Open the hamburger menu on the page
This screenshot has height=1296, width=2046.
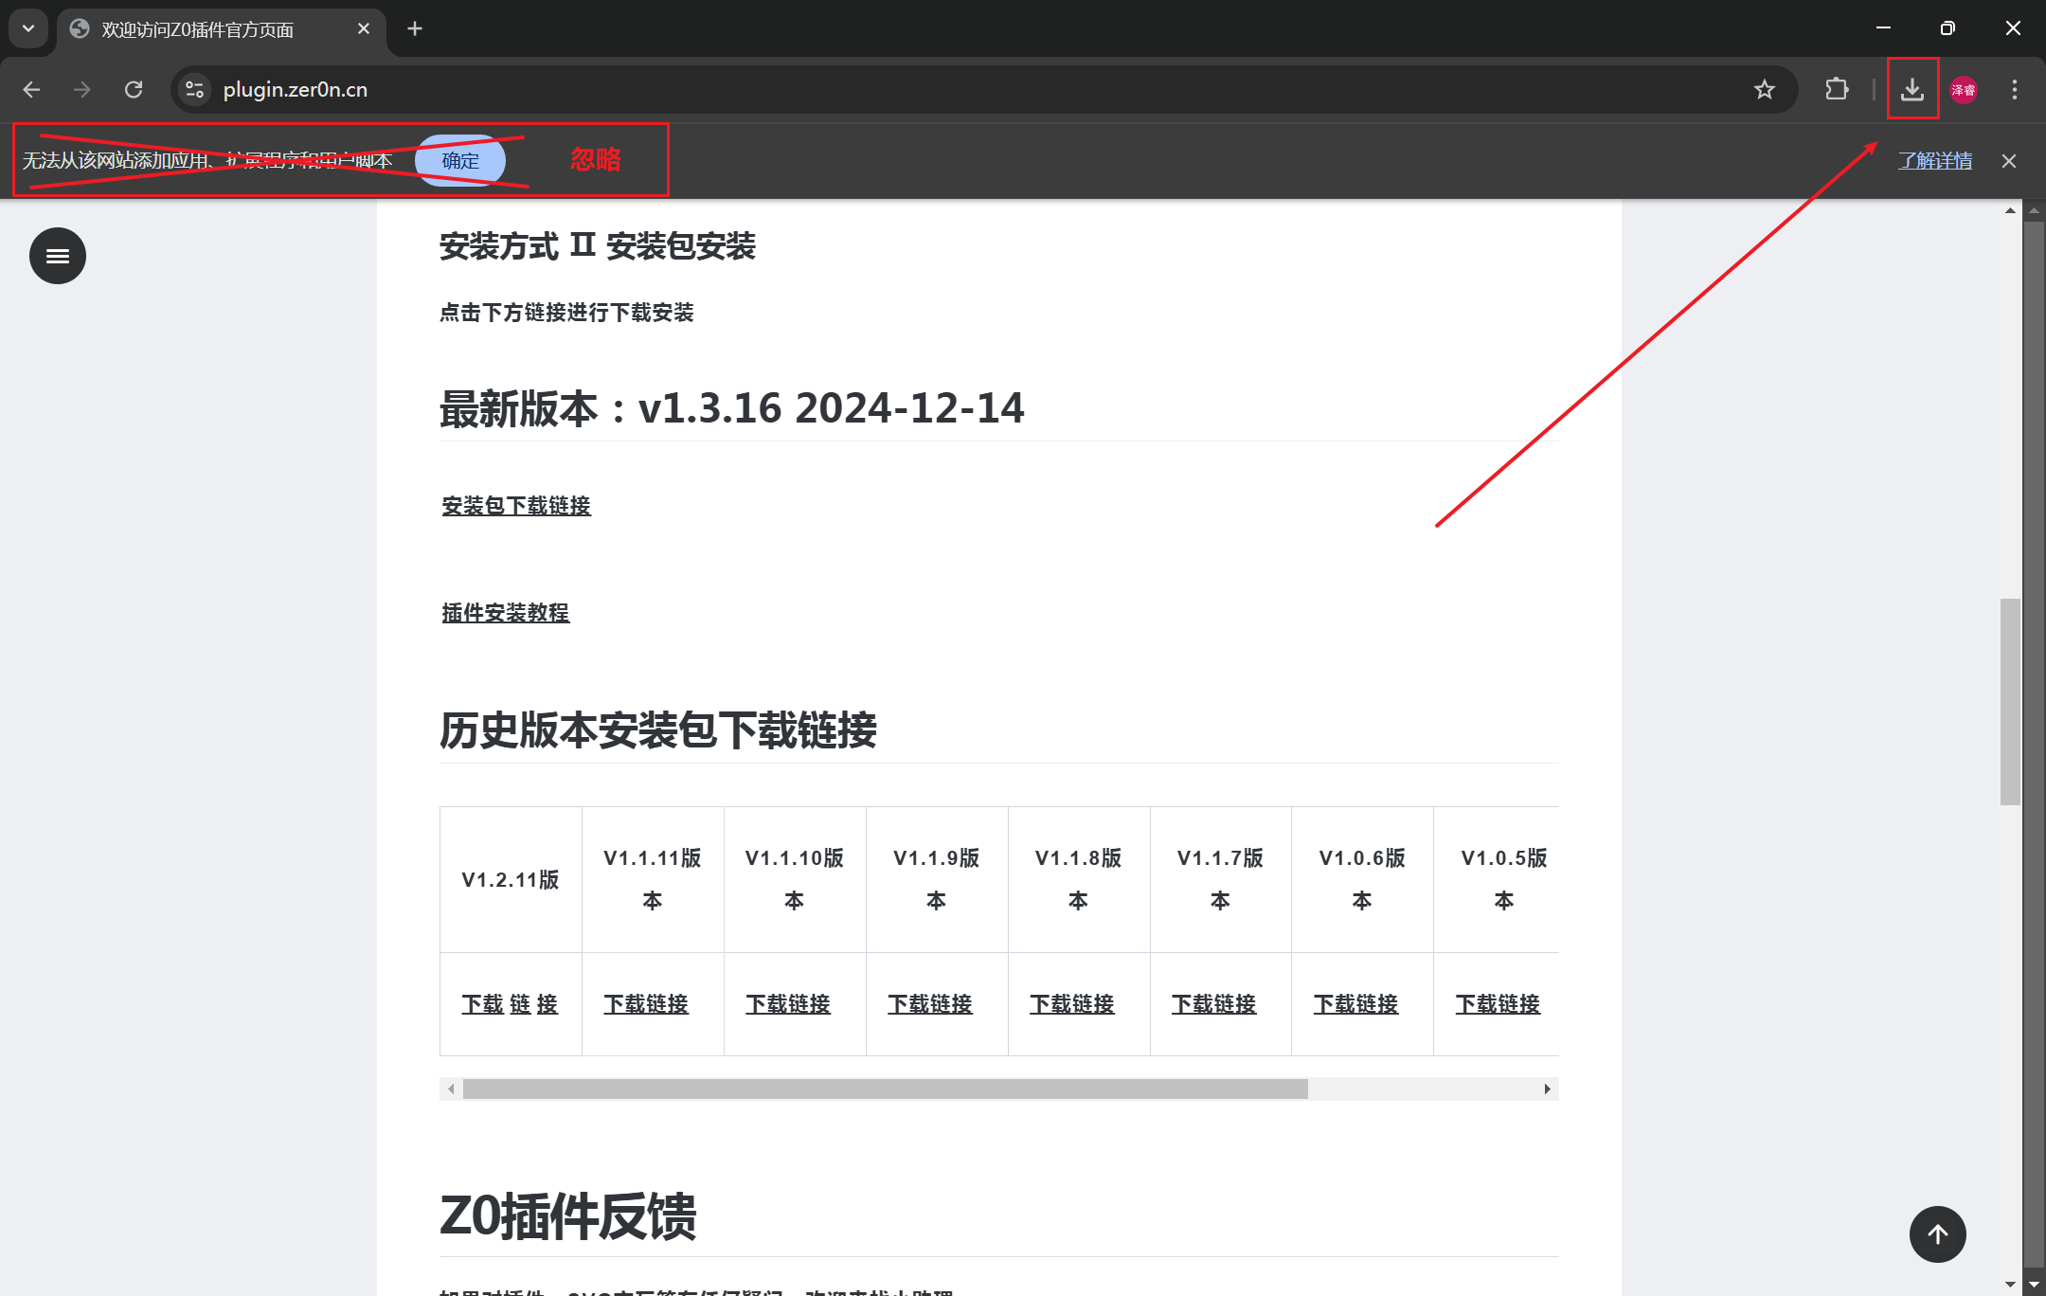point(58,256)
